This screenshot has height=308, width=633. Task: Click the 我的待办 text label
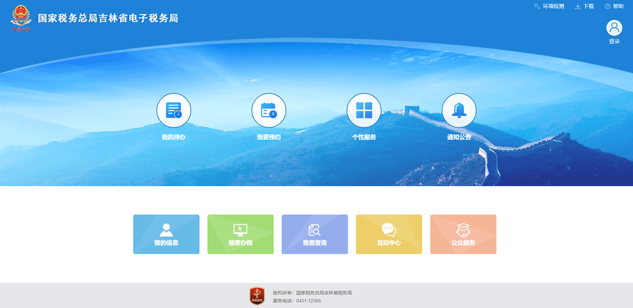(174, 137)
